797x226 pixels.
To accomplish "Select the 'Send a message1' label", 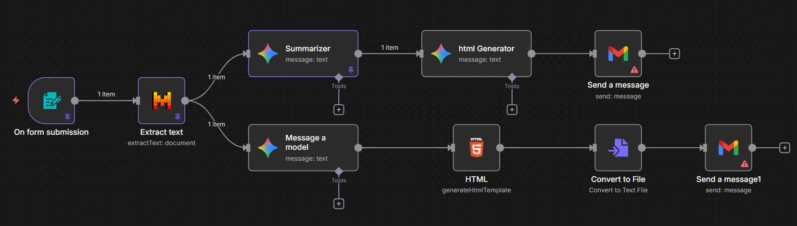I will pos(728,179).
